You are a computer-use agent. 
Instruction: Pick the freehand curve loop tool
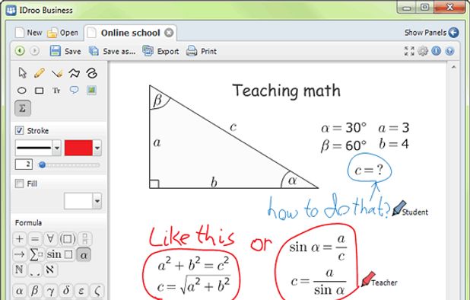(92, 73)
